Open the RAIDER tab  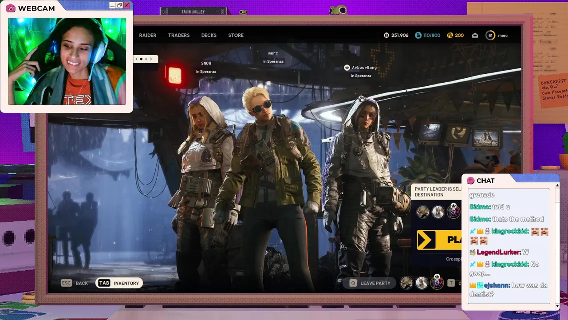[147, 36]
